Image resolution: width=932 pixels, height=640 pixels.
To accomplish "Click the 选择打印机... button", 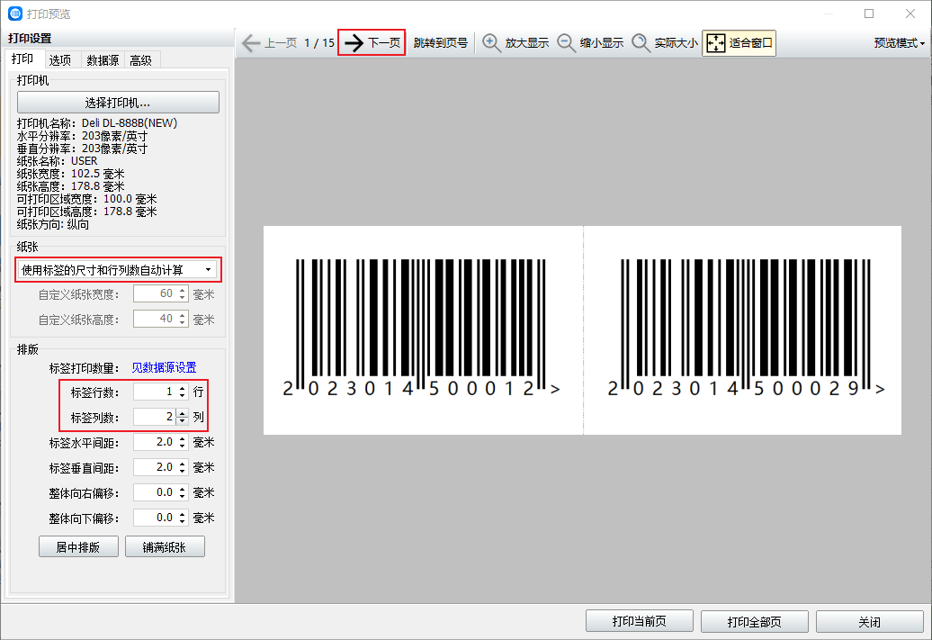I will [x=118, y=103].
